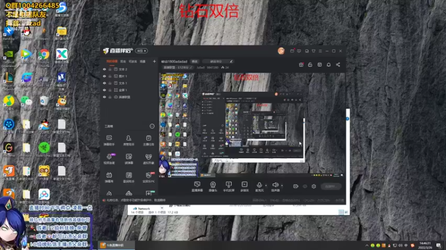
Task: Open the 主播任务 tool
Action: point(148,141)
